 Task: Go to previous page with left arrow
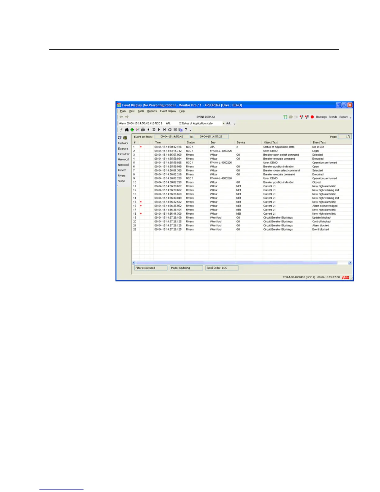pyautogui.click(x=148, y=130)
